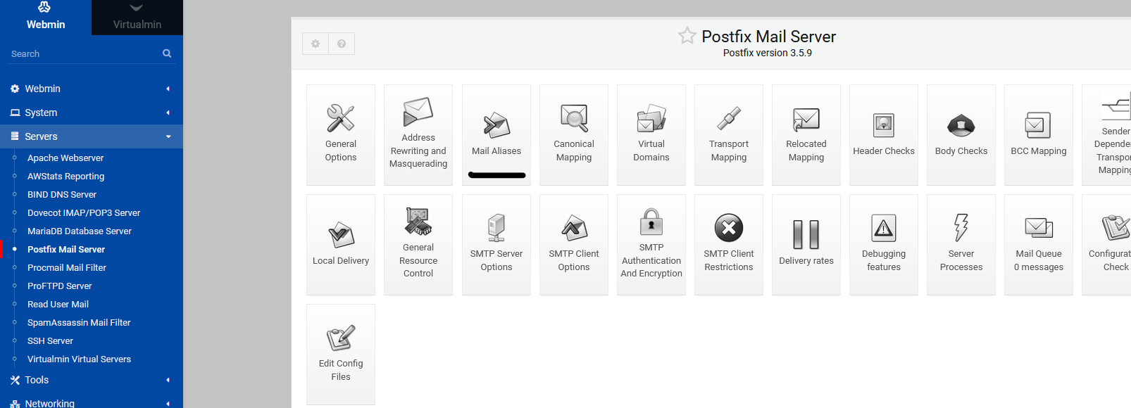Open MariaDB Database Server link
The width and height of the screenshot is (1131, 408).
(x=80, y=231)
